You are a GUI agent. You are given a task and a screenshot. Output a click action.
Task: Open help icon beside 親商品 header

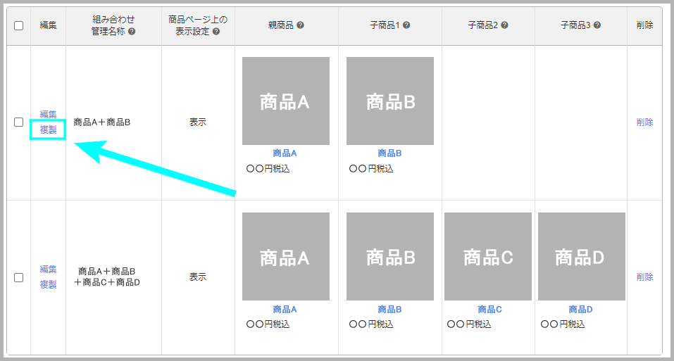300,25
